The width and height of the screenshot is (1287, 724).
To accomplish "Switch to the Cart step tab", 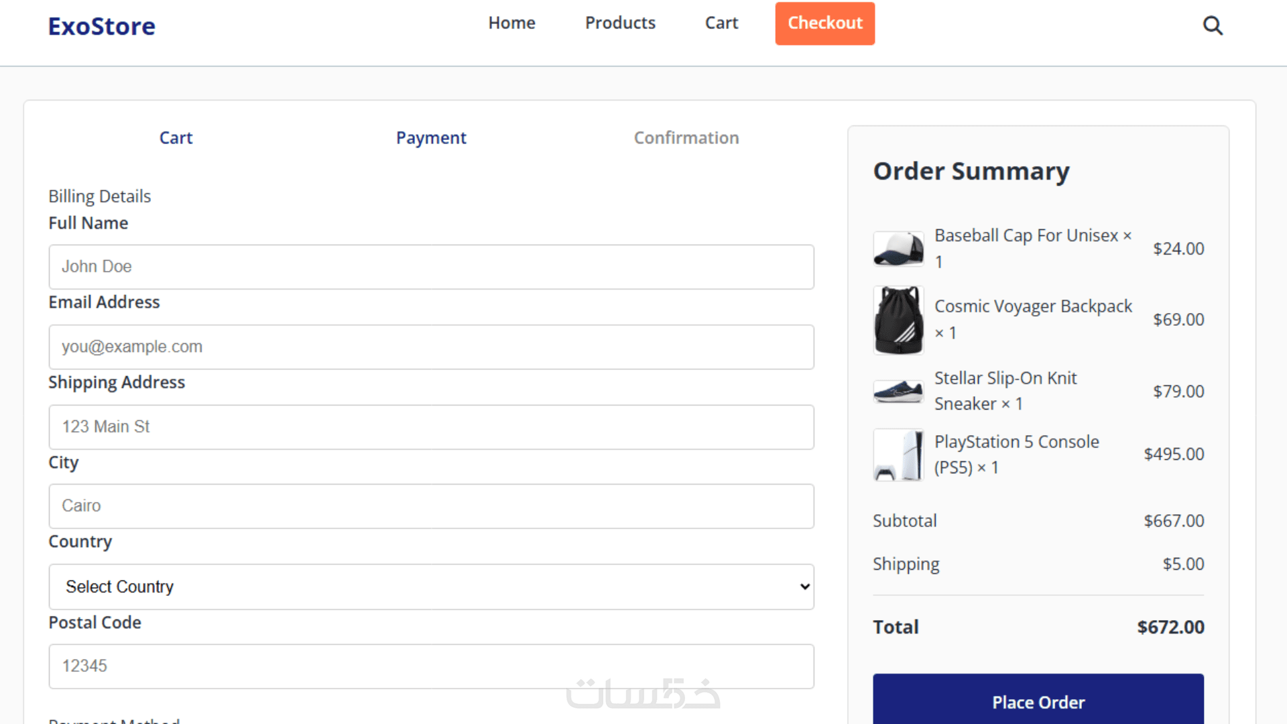I will (x=176, y=137).
